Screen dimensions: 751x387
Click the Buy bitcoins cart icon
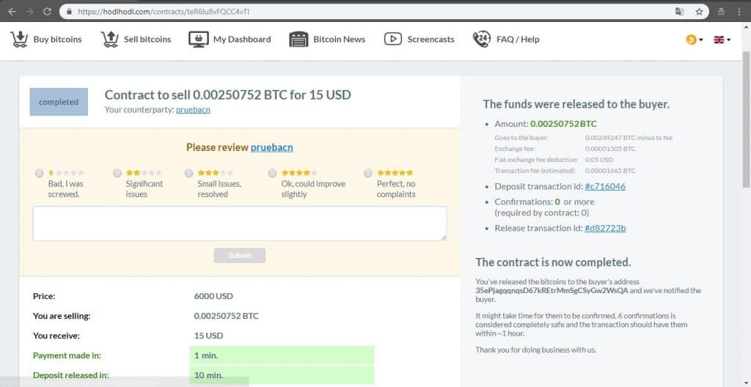pos(19,40)
